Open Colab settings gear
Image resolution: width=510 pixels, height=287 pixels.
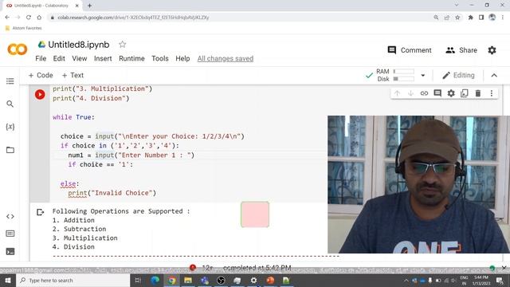click(492, 50)
